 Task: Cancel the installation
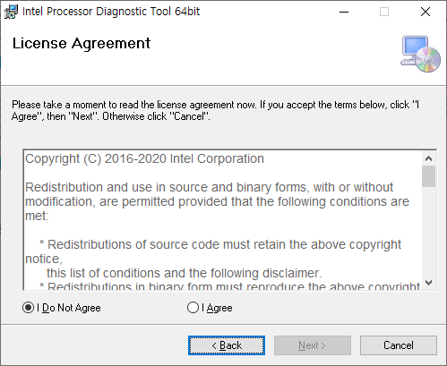tap(399, 345)
